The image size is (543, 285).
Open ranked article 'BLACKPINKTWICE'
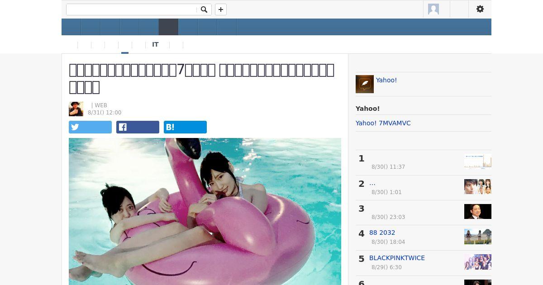coord(397,258)
